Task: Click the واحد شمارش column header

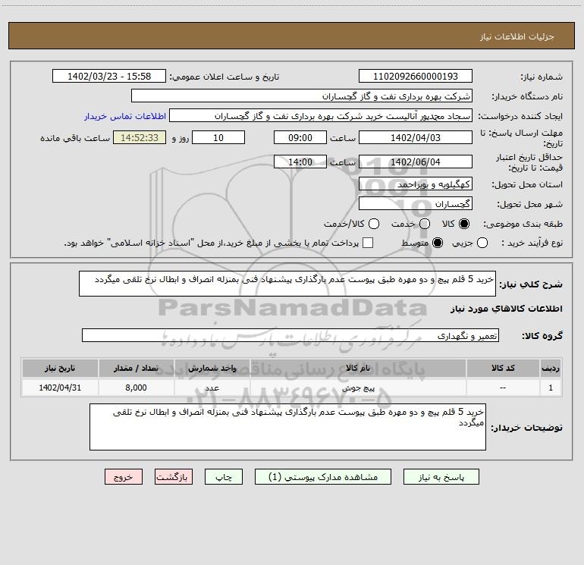Action: tap(212, 368)
